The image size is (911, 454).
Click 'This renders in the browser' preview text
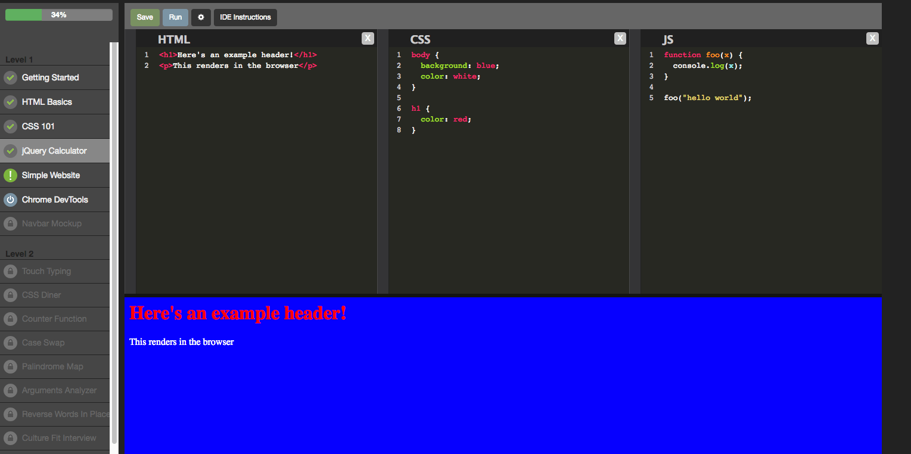point(182,342)
